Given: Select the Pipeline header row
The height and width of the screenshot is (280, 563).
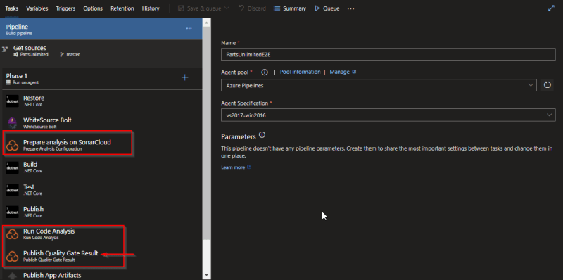Looking at the screenshot, I should [x=101, y=29].
